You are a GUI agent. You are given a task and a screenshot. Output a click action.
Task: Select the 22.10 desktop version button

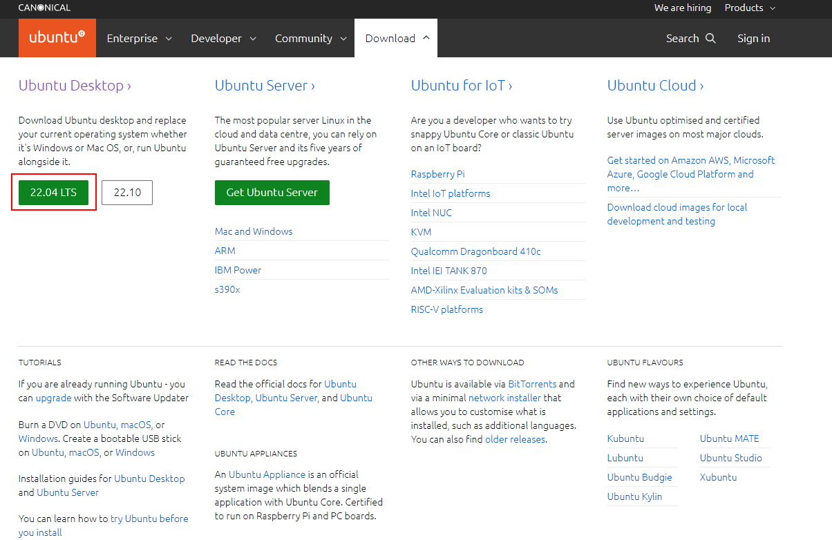coord(127,193)
